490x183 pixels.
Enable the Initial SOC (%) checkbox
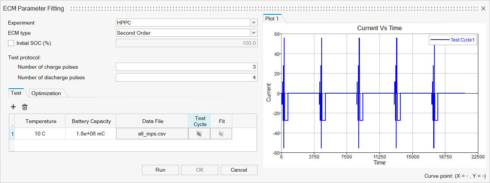11,43
